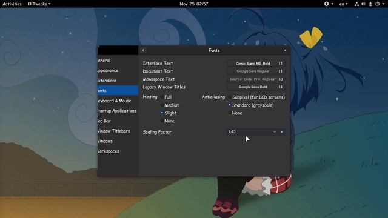This screenshot has height=218, width=388.
Task: Open Window Titlebars settings
Action: pos(118,131)
